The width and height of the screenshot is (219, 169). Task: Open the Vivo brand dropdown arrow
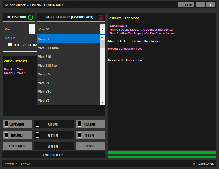click(32, 29)
